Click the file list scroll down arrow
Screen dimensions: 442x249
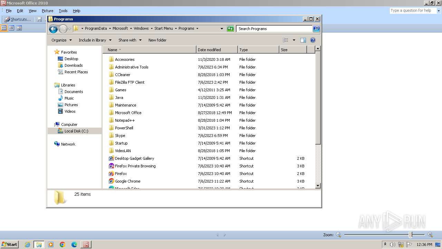[318, 186]
